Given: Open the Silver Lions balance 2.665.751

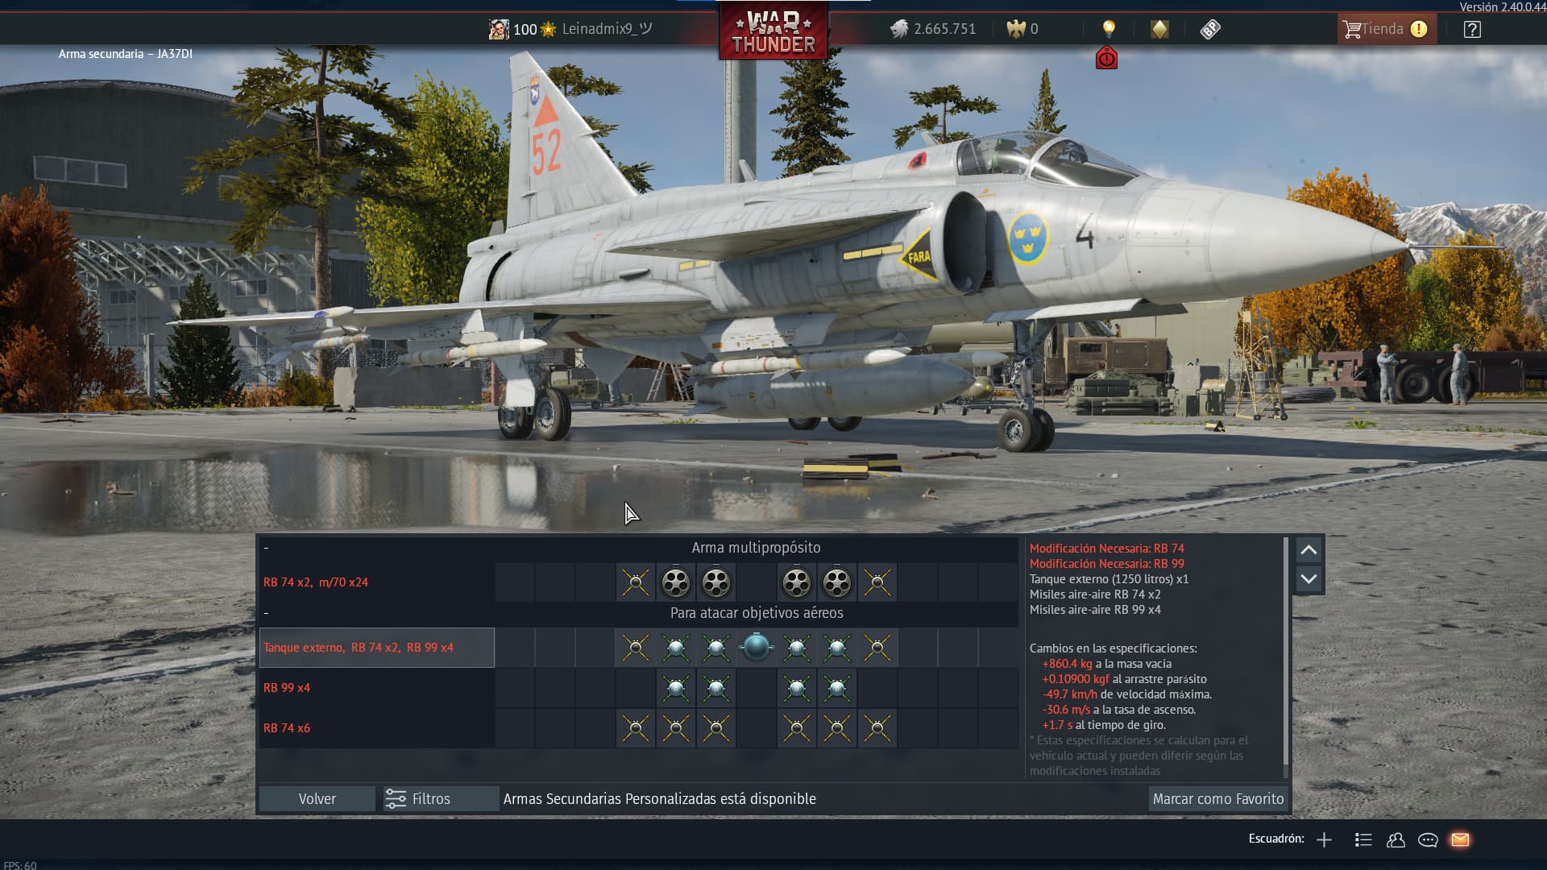Looking at the screenshot, I should pos(933,29).
